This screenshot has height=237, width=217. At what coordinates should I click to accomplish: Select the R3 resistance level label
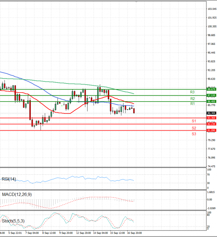pos(193,92)
